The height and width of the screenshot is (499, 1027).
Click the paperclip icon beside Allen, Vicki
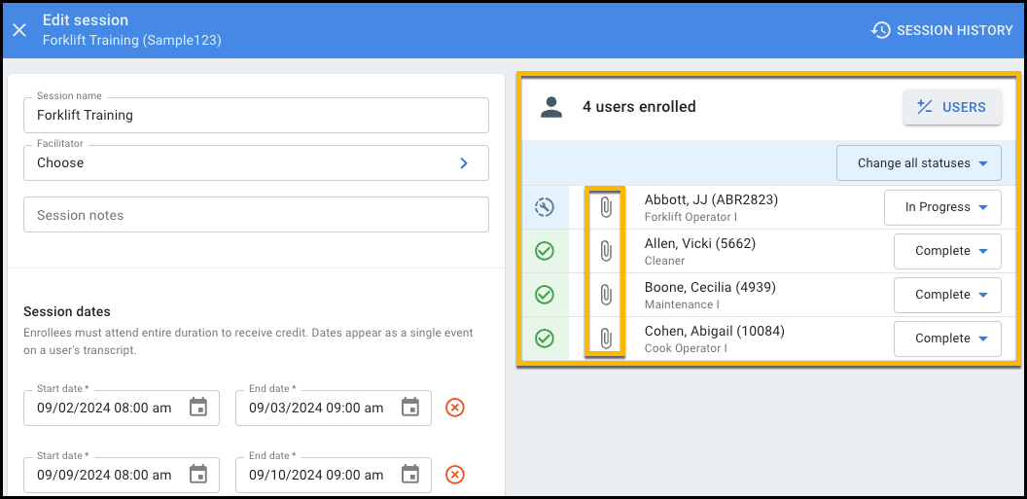point(605,251)
